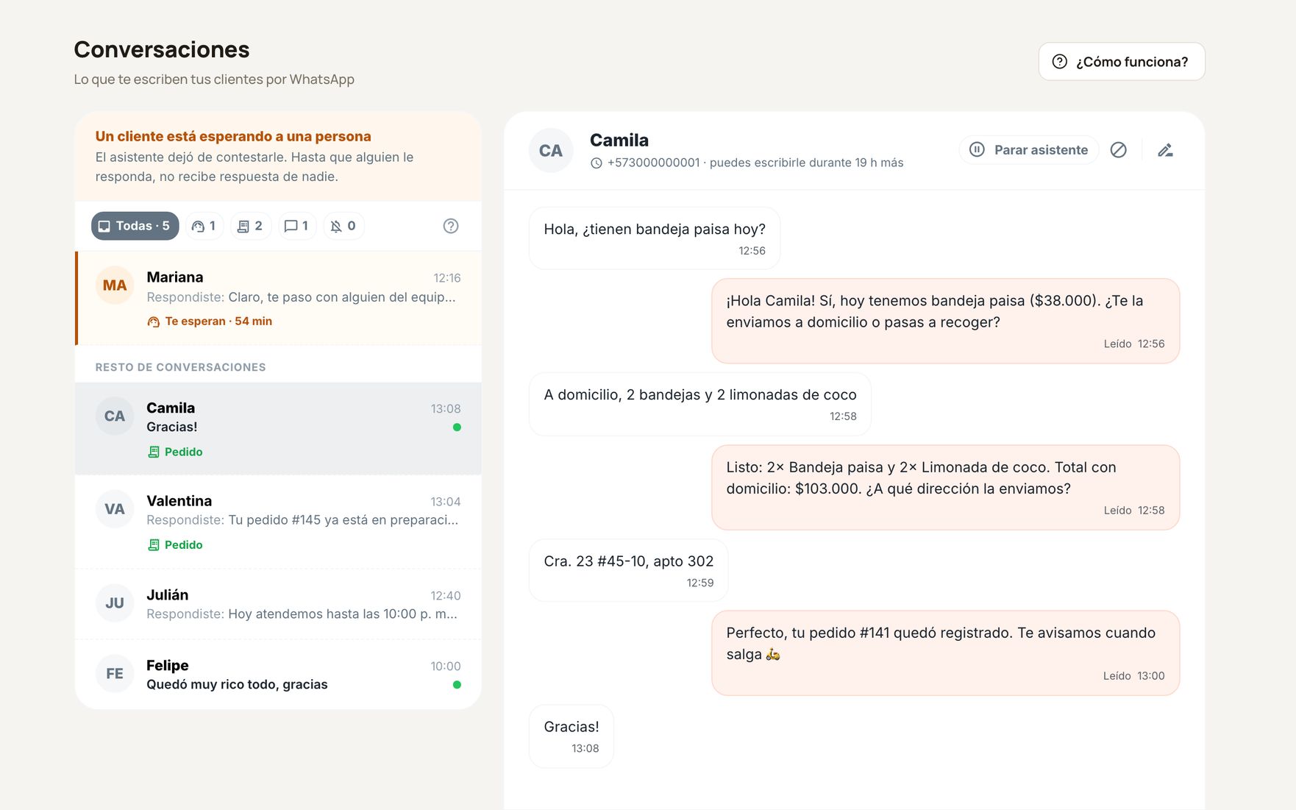Open Julián's conversation
Image resolution: width=1296 pixels, height=810 pixels.
pos(279,603)
